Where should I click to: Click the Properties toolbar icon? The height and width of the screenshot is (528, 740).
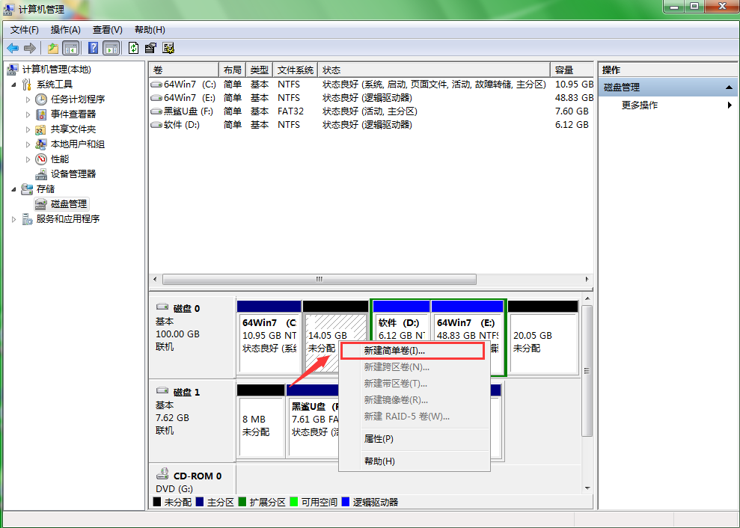click(x=150, y=48)
